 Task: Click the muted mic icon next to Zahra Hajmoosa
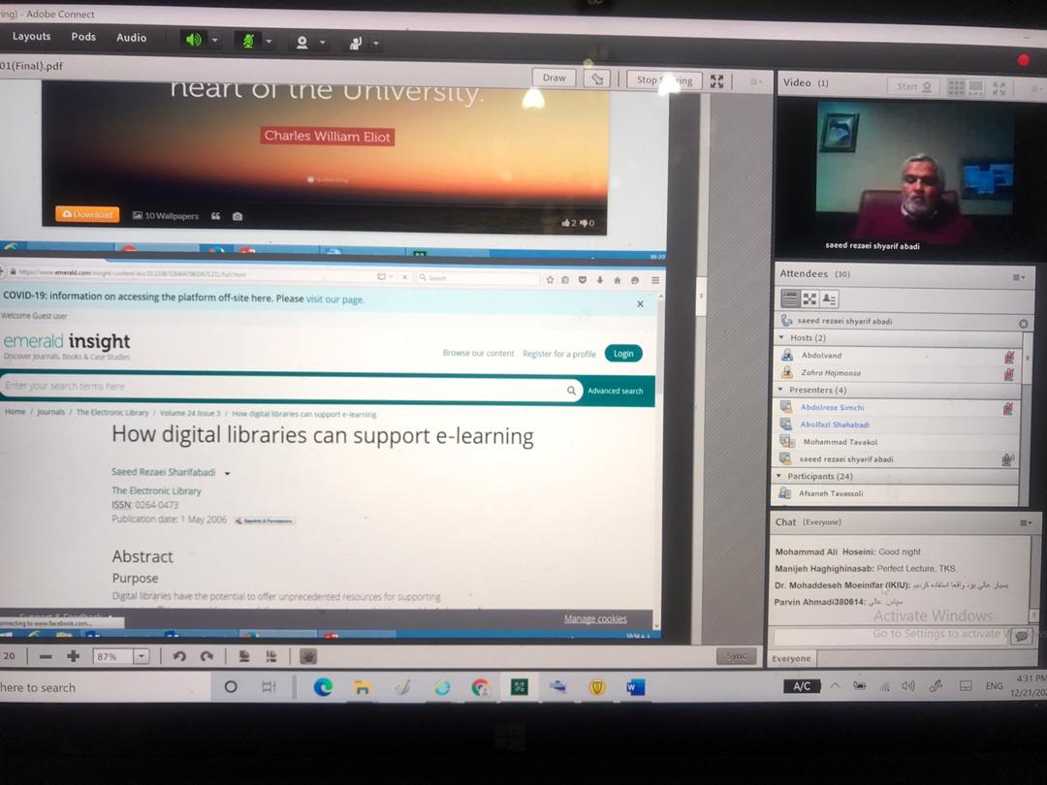point(1009,374)
